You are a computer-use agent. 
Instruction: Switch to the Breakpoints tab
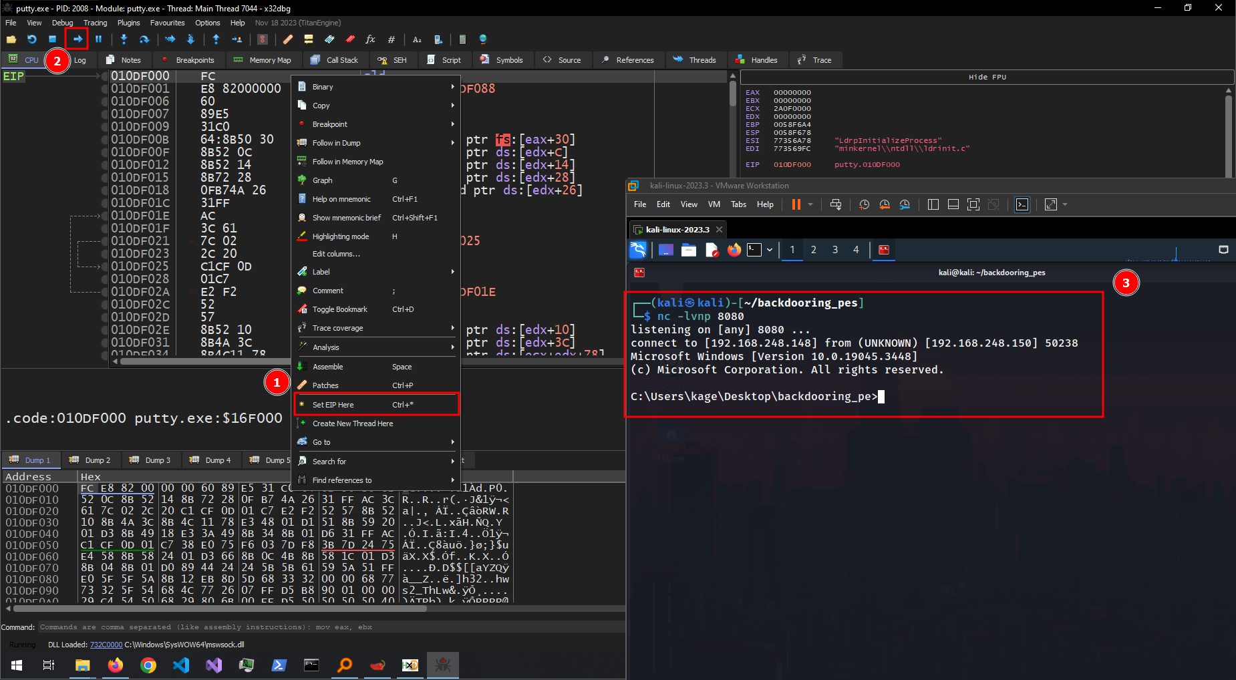click(x=188, y=60)
